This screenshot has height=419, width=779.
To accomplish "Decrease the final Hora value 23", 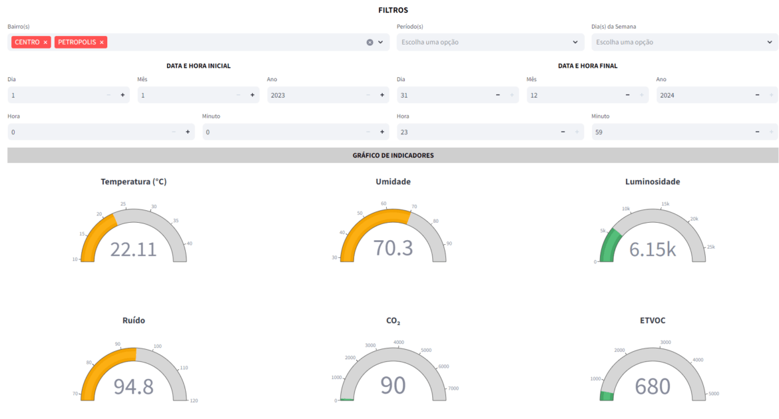I will tap(563, 132).
